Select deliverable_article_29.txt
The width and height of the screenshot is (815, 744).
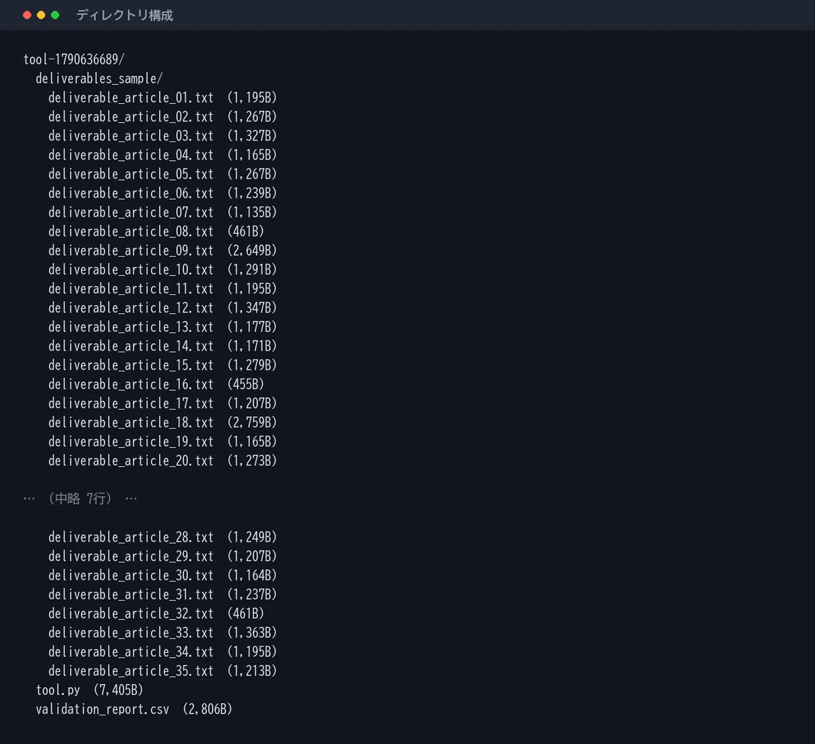coord(131,556)
